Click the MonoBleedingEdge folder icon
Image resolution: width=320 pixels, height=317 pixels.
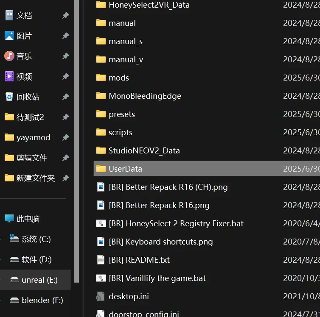coord(101,95)
